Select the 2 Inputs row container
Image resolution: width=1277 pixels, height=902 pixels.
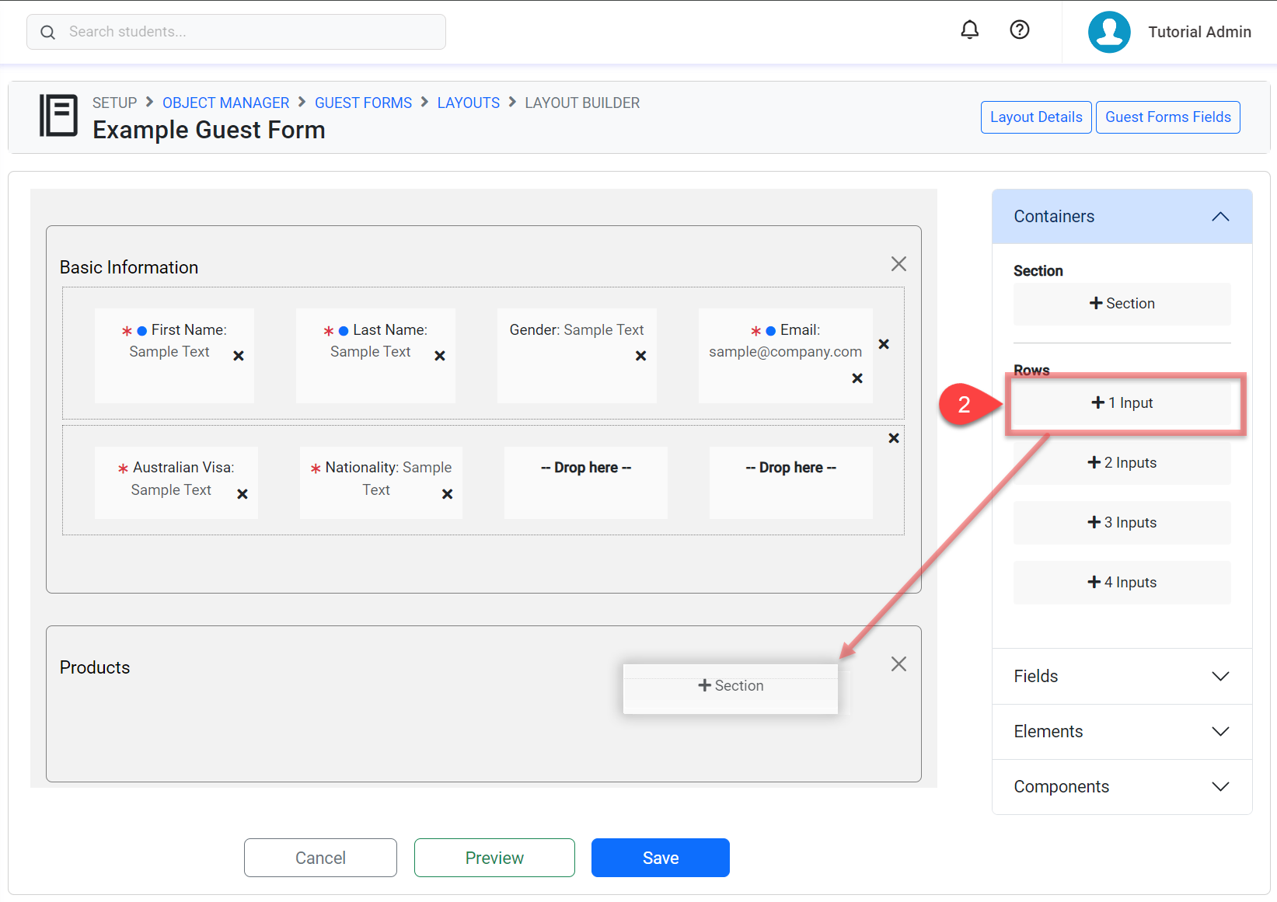(1122, 463)
